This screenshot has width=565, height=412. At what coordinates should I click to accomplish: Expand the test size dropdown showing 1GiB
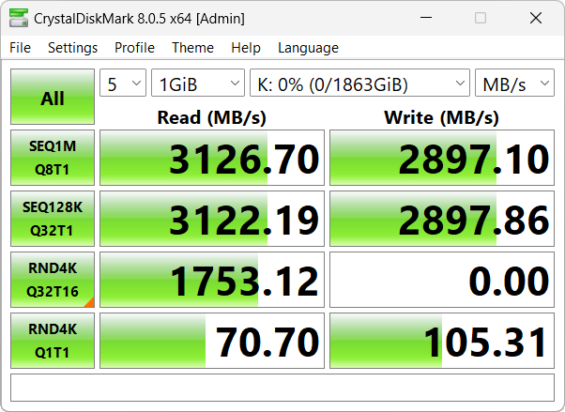click(x=198, y=83)
